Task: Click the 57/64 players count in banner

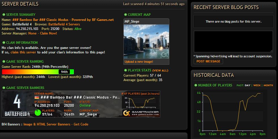Action: 47,114
